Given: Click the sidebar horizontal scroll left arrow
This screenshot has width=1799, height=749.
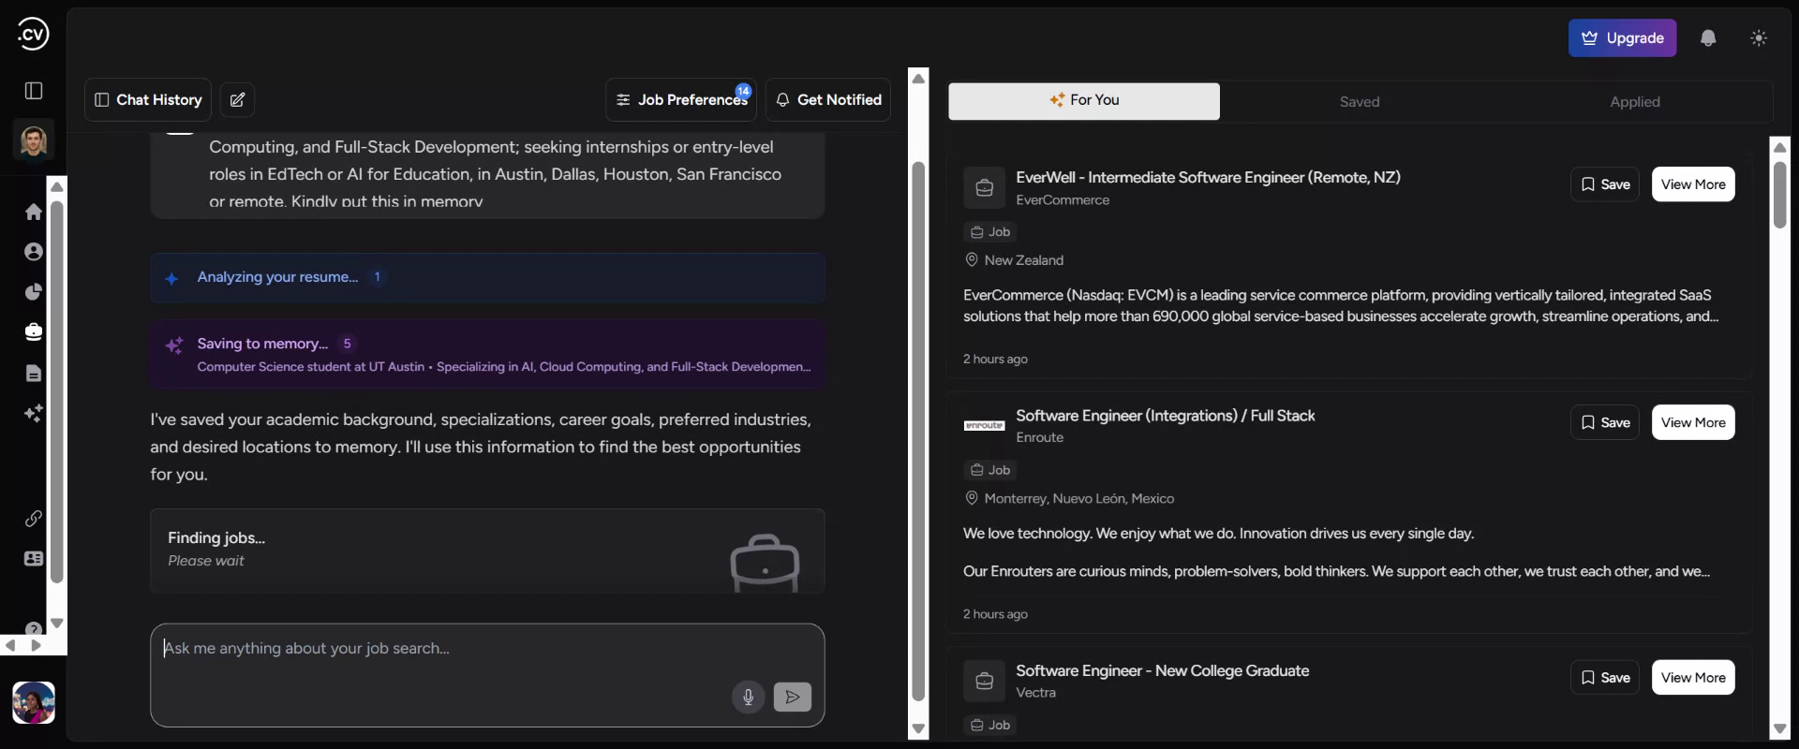Looking at the screenshot, I should [x=10, y=645].
